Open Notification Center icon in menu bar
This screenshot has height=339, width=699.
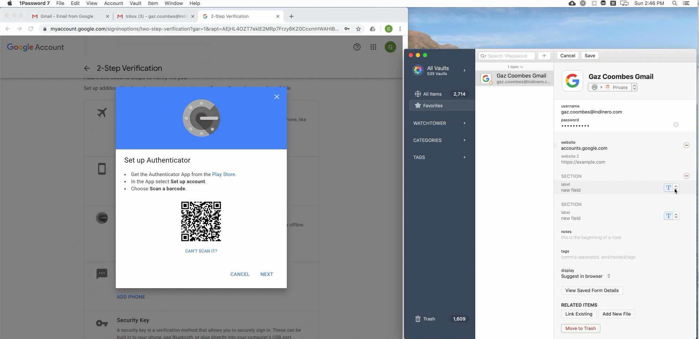click(686, 3)
